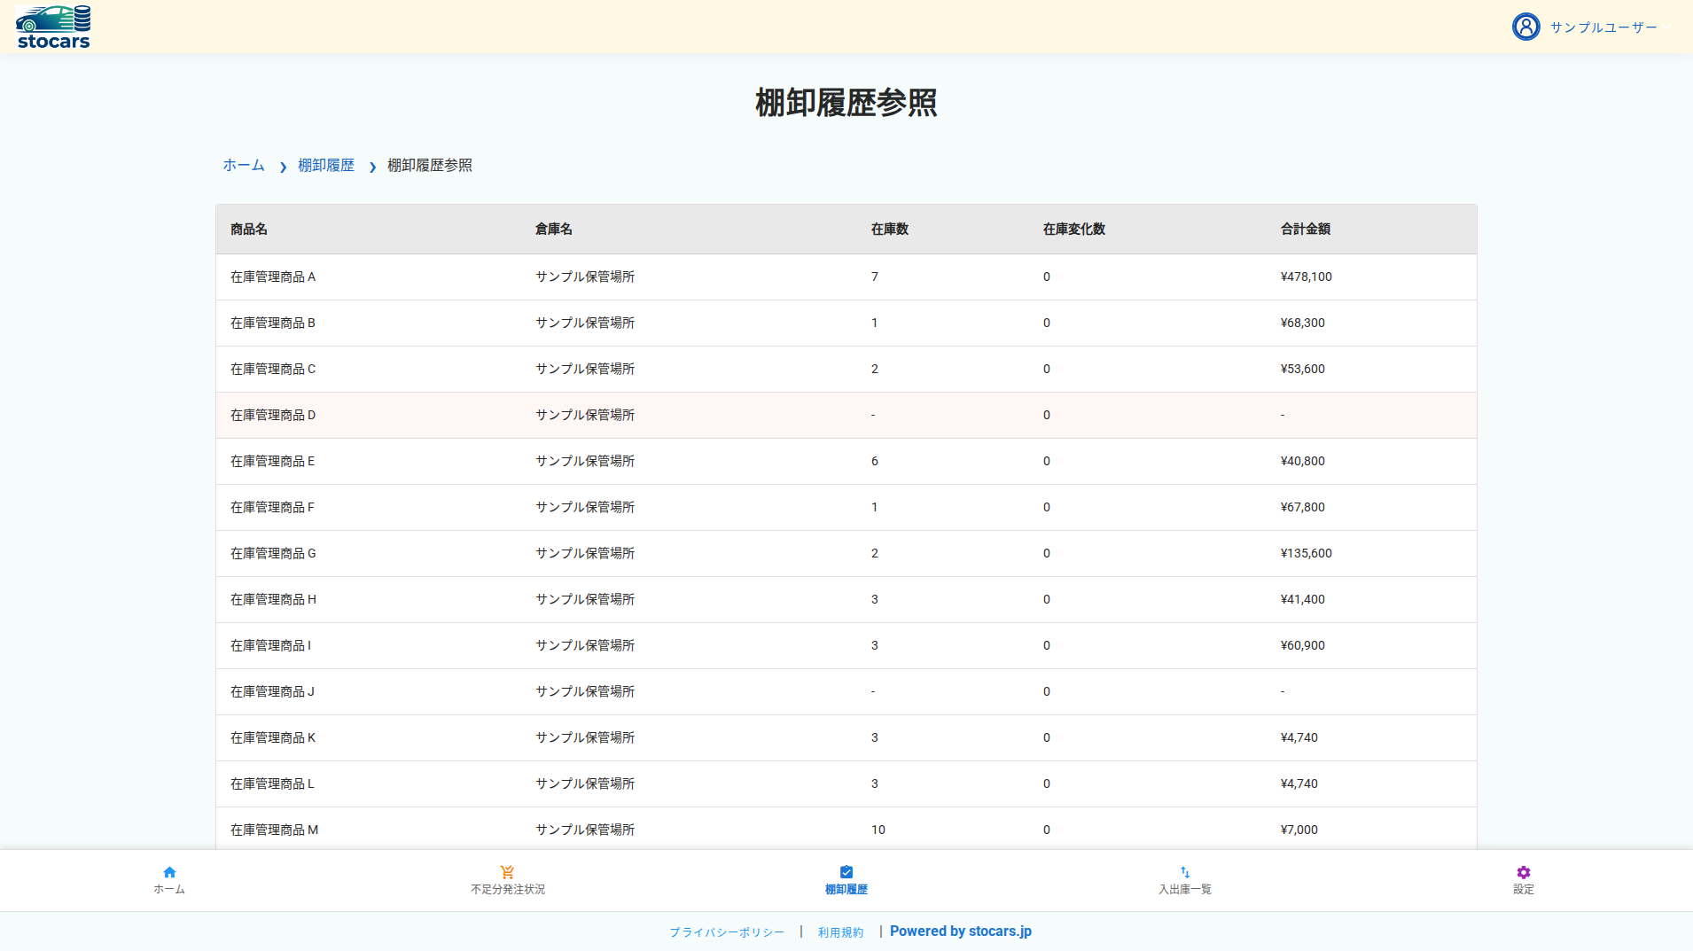Viewport: 1693px width, 951px height.
Task: Click the ¥135,600 total amount cell
Action: point(1307,553)
